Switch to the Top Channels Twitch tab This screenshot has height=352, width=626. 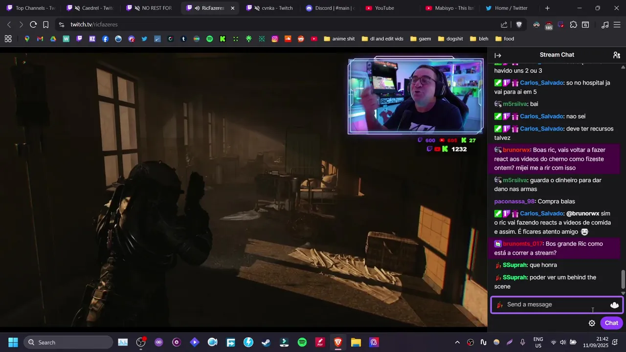click(x=30, y=8)
